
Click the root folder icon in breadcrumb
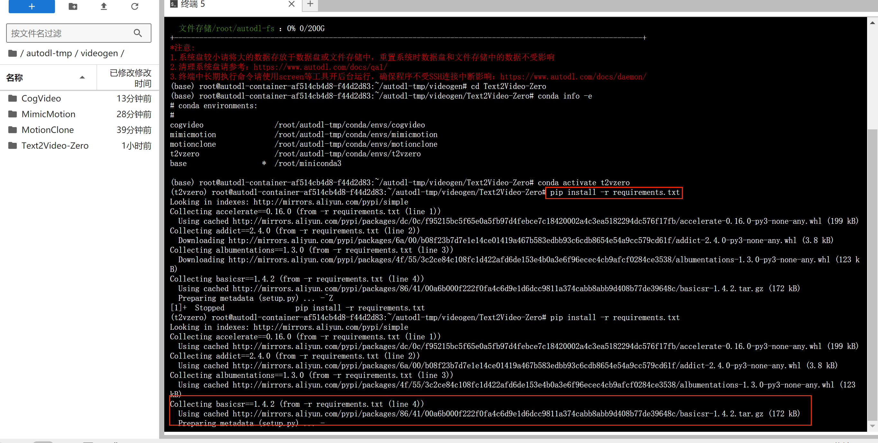pos(13,53)
